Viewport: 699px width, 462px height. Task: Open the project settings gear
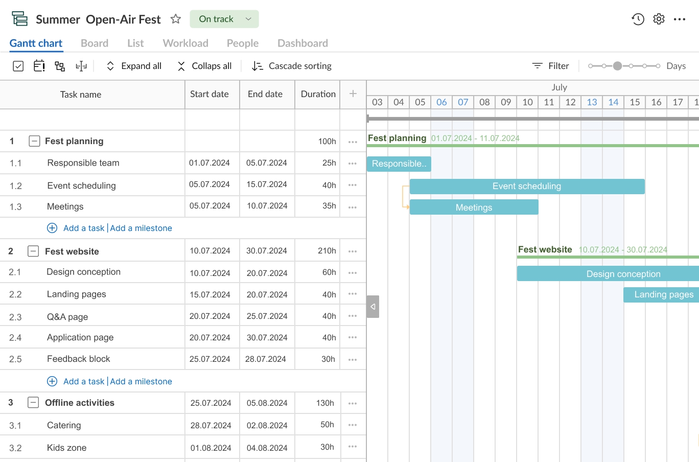659,18
